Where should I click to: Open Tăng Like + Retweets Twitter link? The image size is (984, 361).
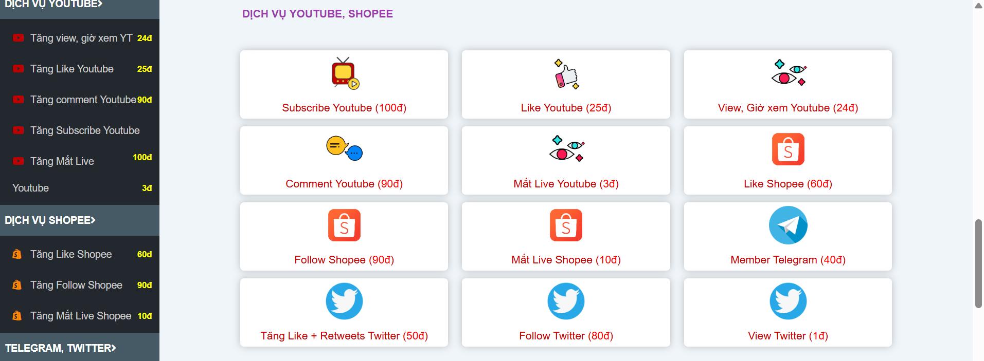(x=344, y=336)
